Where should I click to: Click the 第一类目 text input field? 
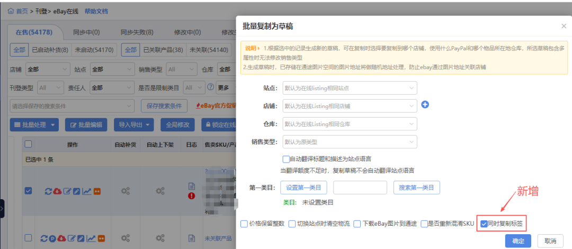[x=360, y=188]
